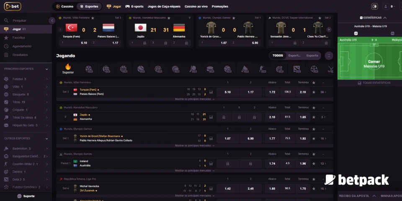
Task: Star the Vôlei Feminino top card
Action: point(93,18)
